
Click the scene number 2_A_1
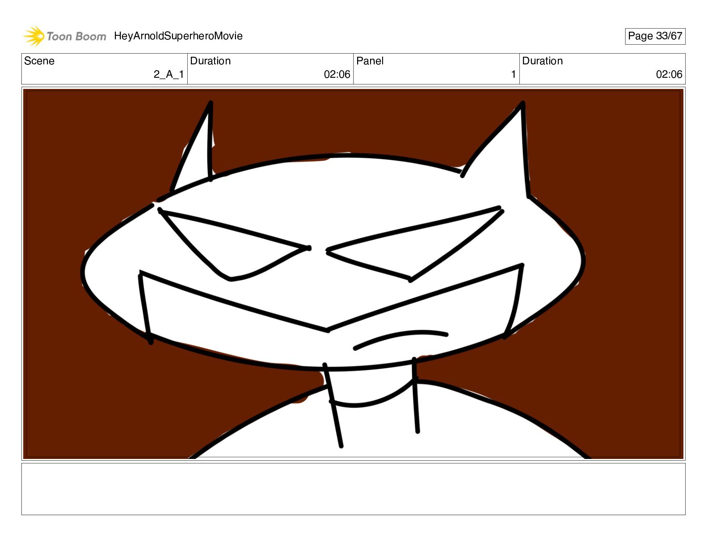[169, 74]
